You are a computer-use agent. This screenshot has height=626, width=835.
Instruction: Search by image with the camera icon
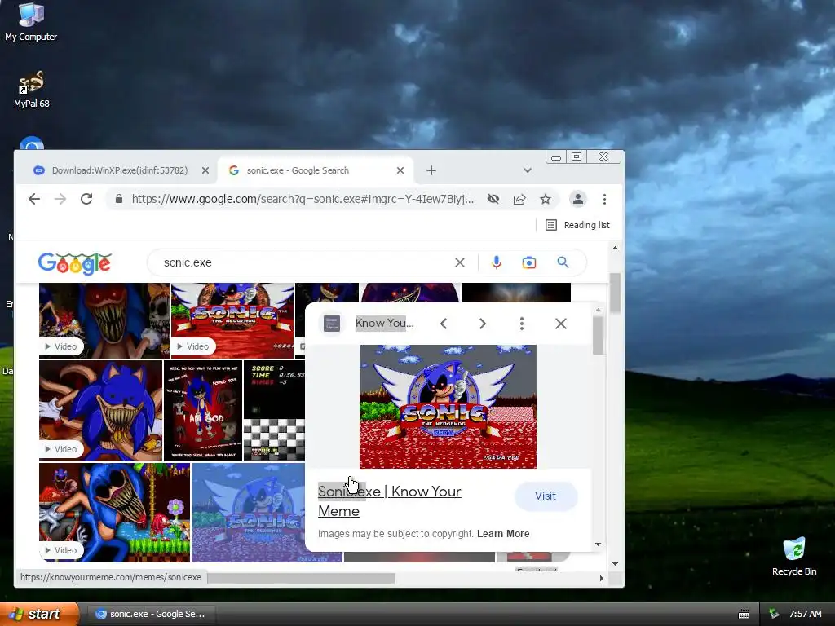(528, 262)
